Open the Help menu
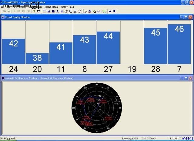This screenshot has height=141, width=194. [72, 7]
